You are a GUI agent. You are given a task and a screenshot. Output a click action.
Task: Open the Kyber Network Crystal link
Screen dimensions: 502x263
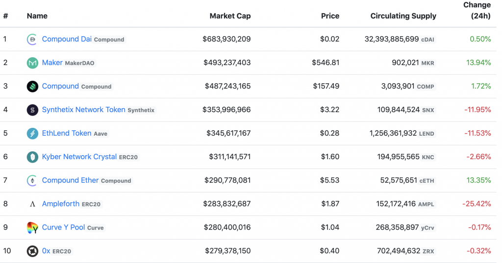pyautogui.click(x=79, y=156)
